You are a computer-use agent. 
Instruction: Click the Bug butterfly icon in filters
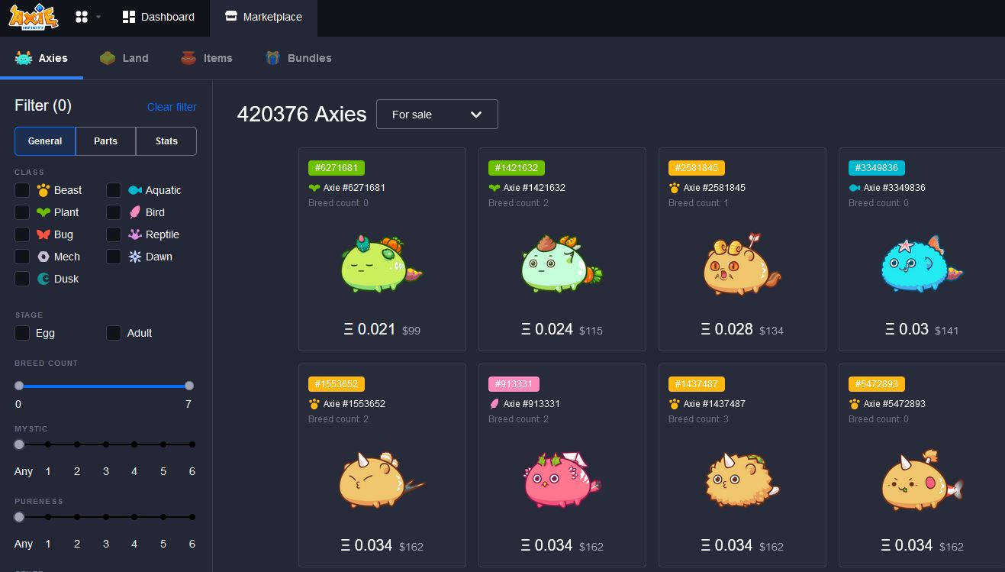[43, 234]
